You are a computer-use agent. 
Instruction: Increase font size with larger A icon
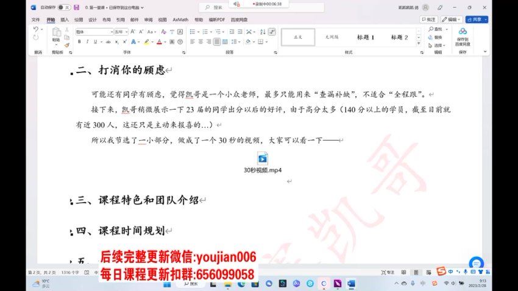click(133, 32)
